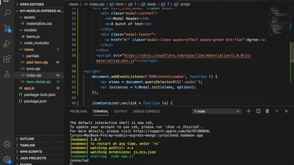Image resolution: width=294 pixels, height=165 pixels.
Task: Click the 'connected' terminal output line
Action: 79,160
